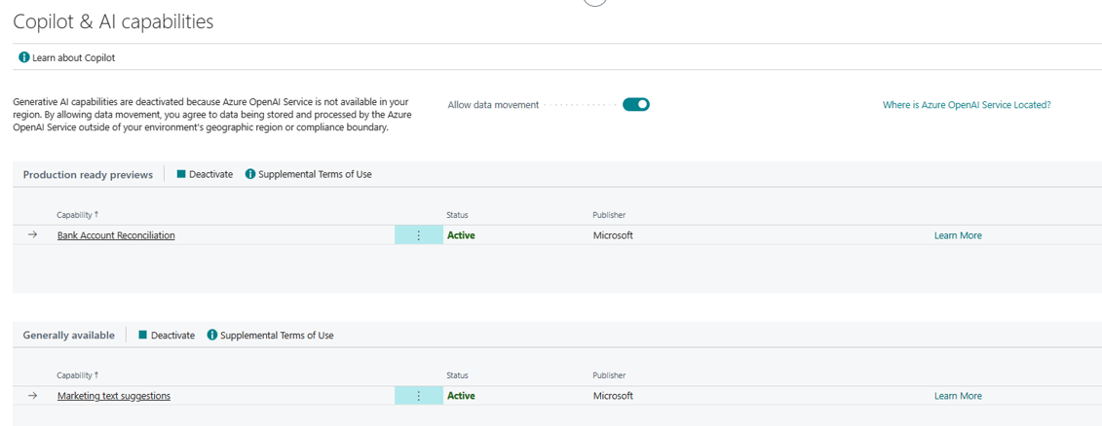This screenshot has height=426, width=1102.
Task: Click the info icon beside Learn about Copilot
Action: tap(24, 58)
